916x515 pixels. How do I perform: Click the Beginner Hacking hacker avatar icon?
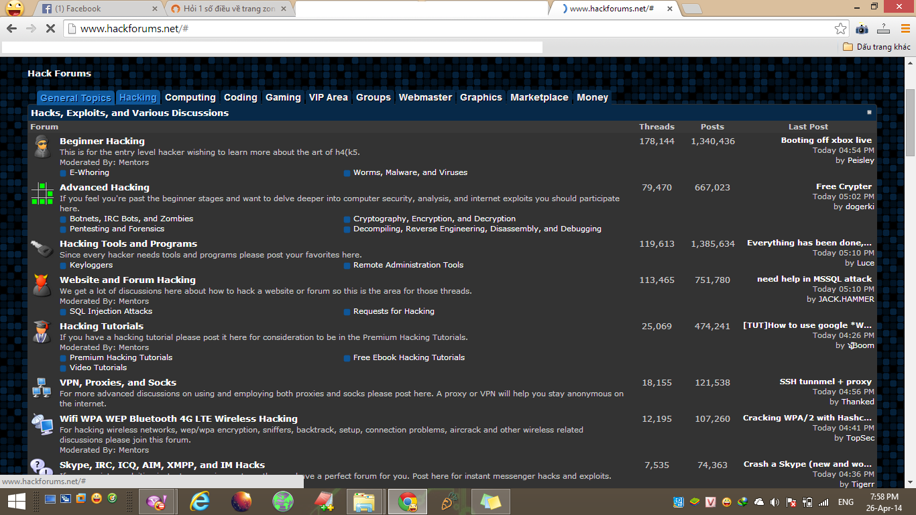click(x=42, y=146)
